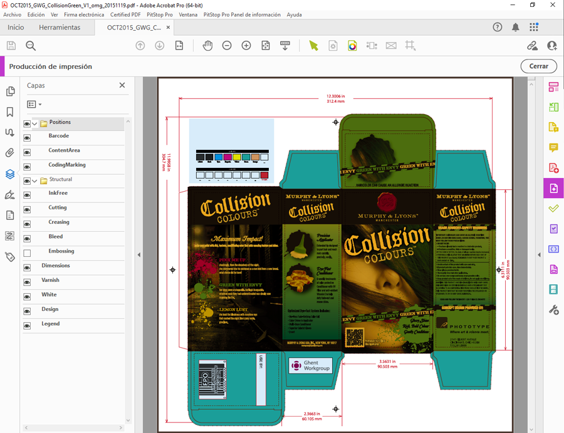This screenshot has width=564, height=433.
Task: Open the fit page scrolling options
Action: (285, 46)
